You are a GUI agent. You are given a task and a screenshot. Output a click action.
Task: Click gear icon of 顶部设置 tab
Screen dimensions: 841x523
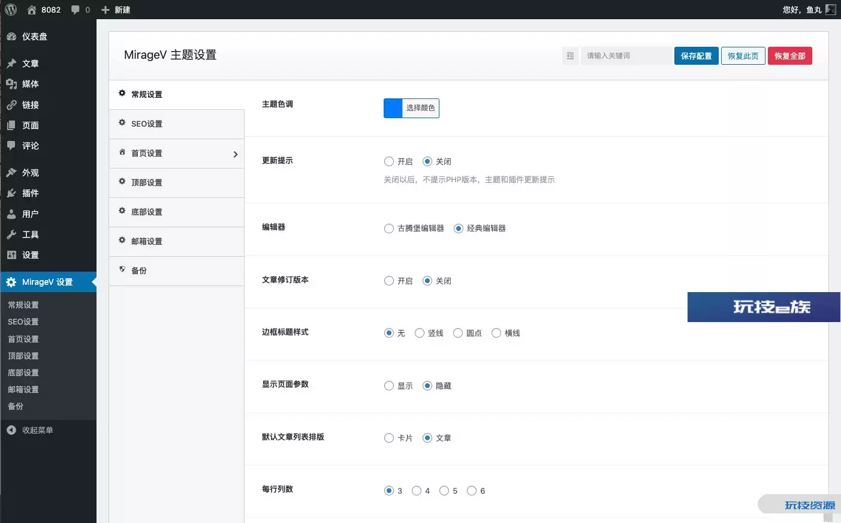122,182
